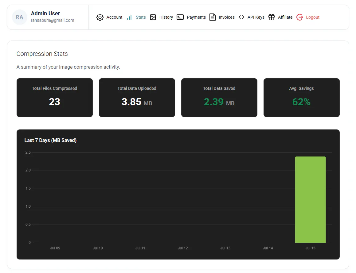Click the Logout link text

(313, 17)
